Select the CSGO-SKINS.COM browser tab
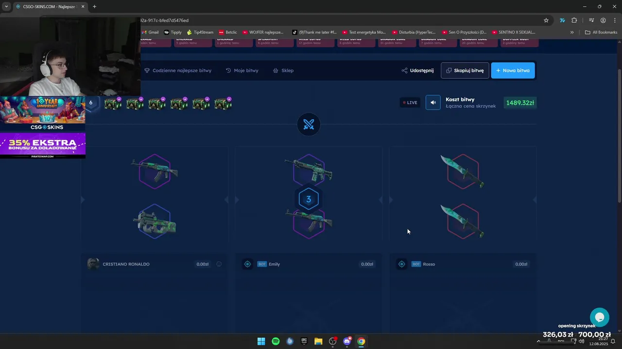The width and height of the screenshot is (622, 349). (x=50, y=7)
